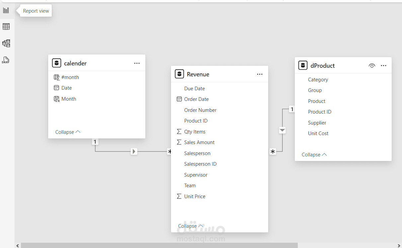Viewport: 402px width, 248px height.
Task: Select the Unit Cost field in dProduct
Action: (318, 133)
